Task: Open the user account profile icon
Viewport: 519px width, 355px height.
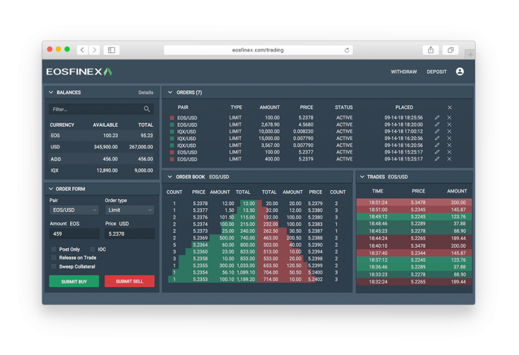Action: coord(459,72)
